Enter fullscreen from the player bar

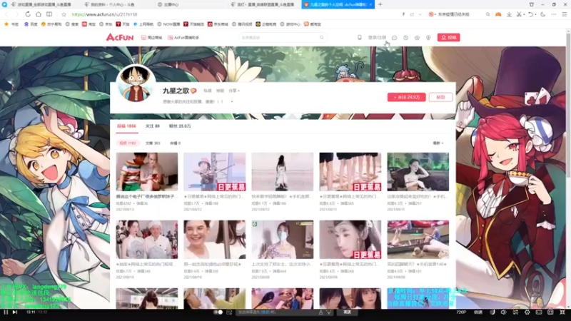coord(562,312)
